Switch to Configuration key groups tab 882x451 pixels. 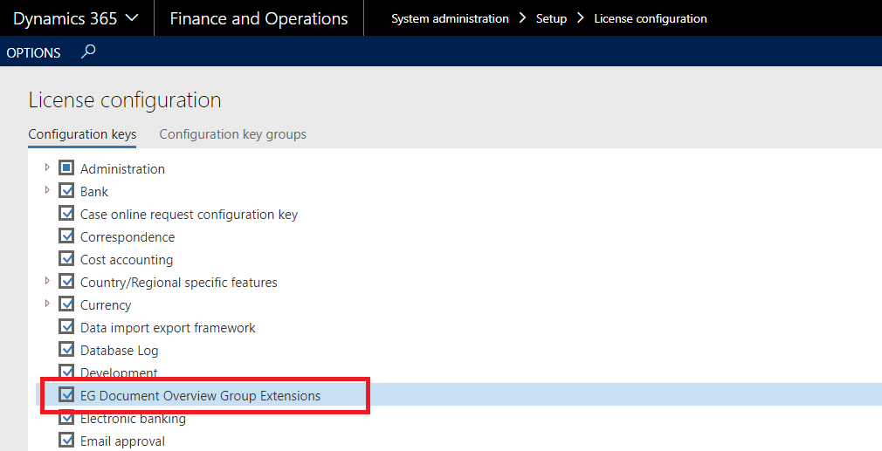point(233,134)
